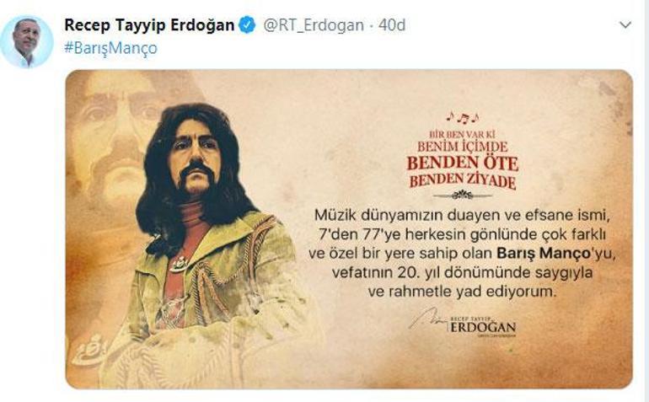
Task: Click the red quote BENDEN ÖTE
Action: 463,163
